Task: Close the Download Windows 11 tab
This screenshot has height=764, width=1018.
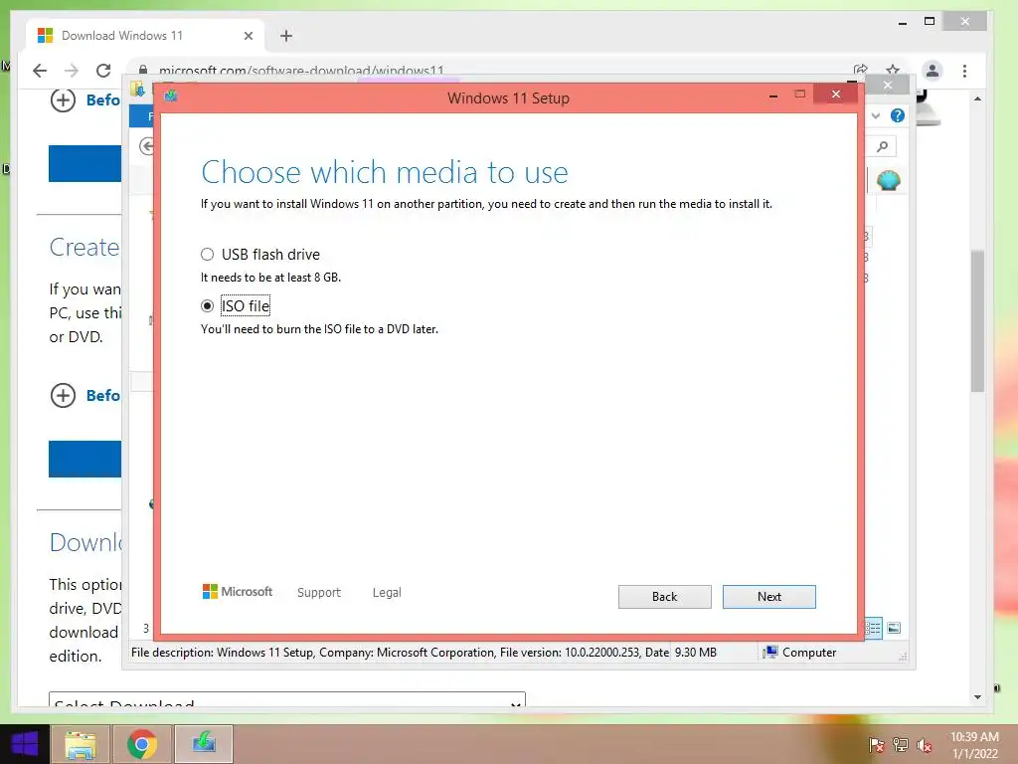Action: point(248,36)
